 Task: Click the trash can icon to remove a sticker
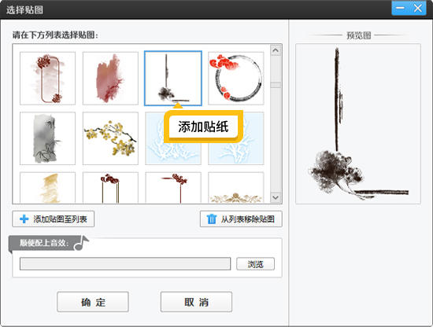[x=212, y=219]
